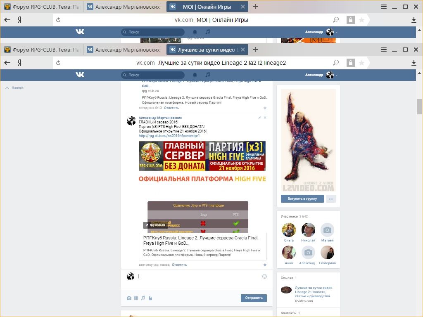Click Ответить under две секунды назад comment

pos(179,265)
